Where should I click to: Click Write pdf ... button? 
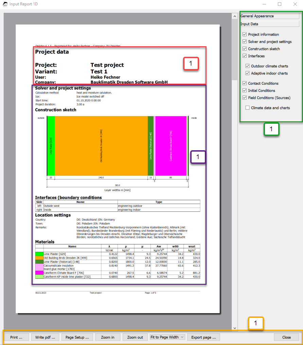click(x=45, y=337)
